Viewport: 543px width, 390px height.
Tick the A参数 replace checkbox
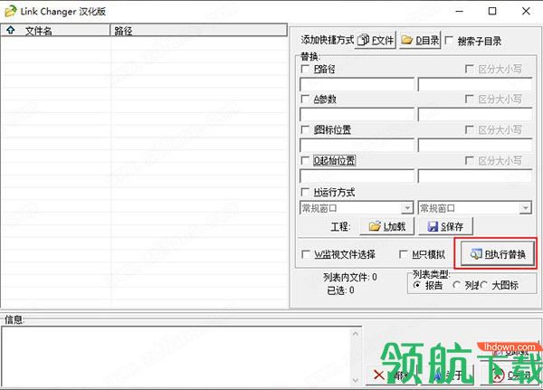pyautogui.click(x=305, y=100)
